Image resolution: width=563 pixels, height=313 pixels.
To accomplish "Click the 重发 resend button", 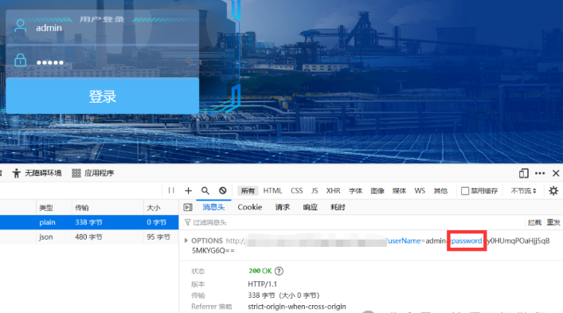I will point(553,222).
